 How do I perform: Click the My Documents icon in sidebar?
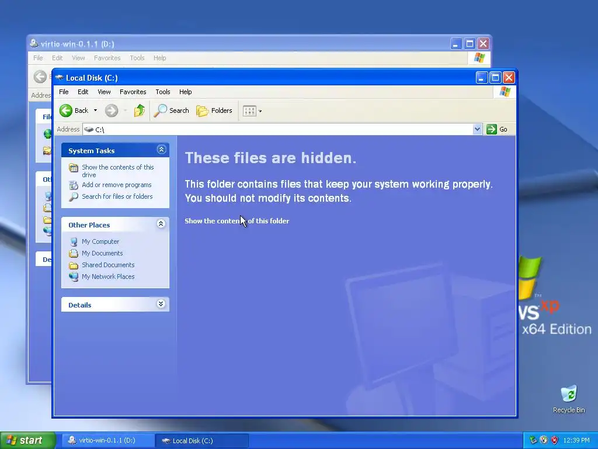(74, 254)
